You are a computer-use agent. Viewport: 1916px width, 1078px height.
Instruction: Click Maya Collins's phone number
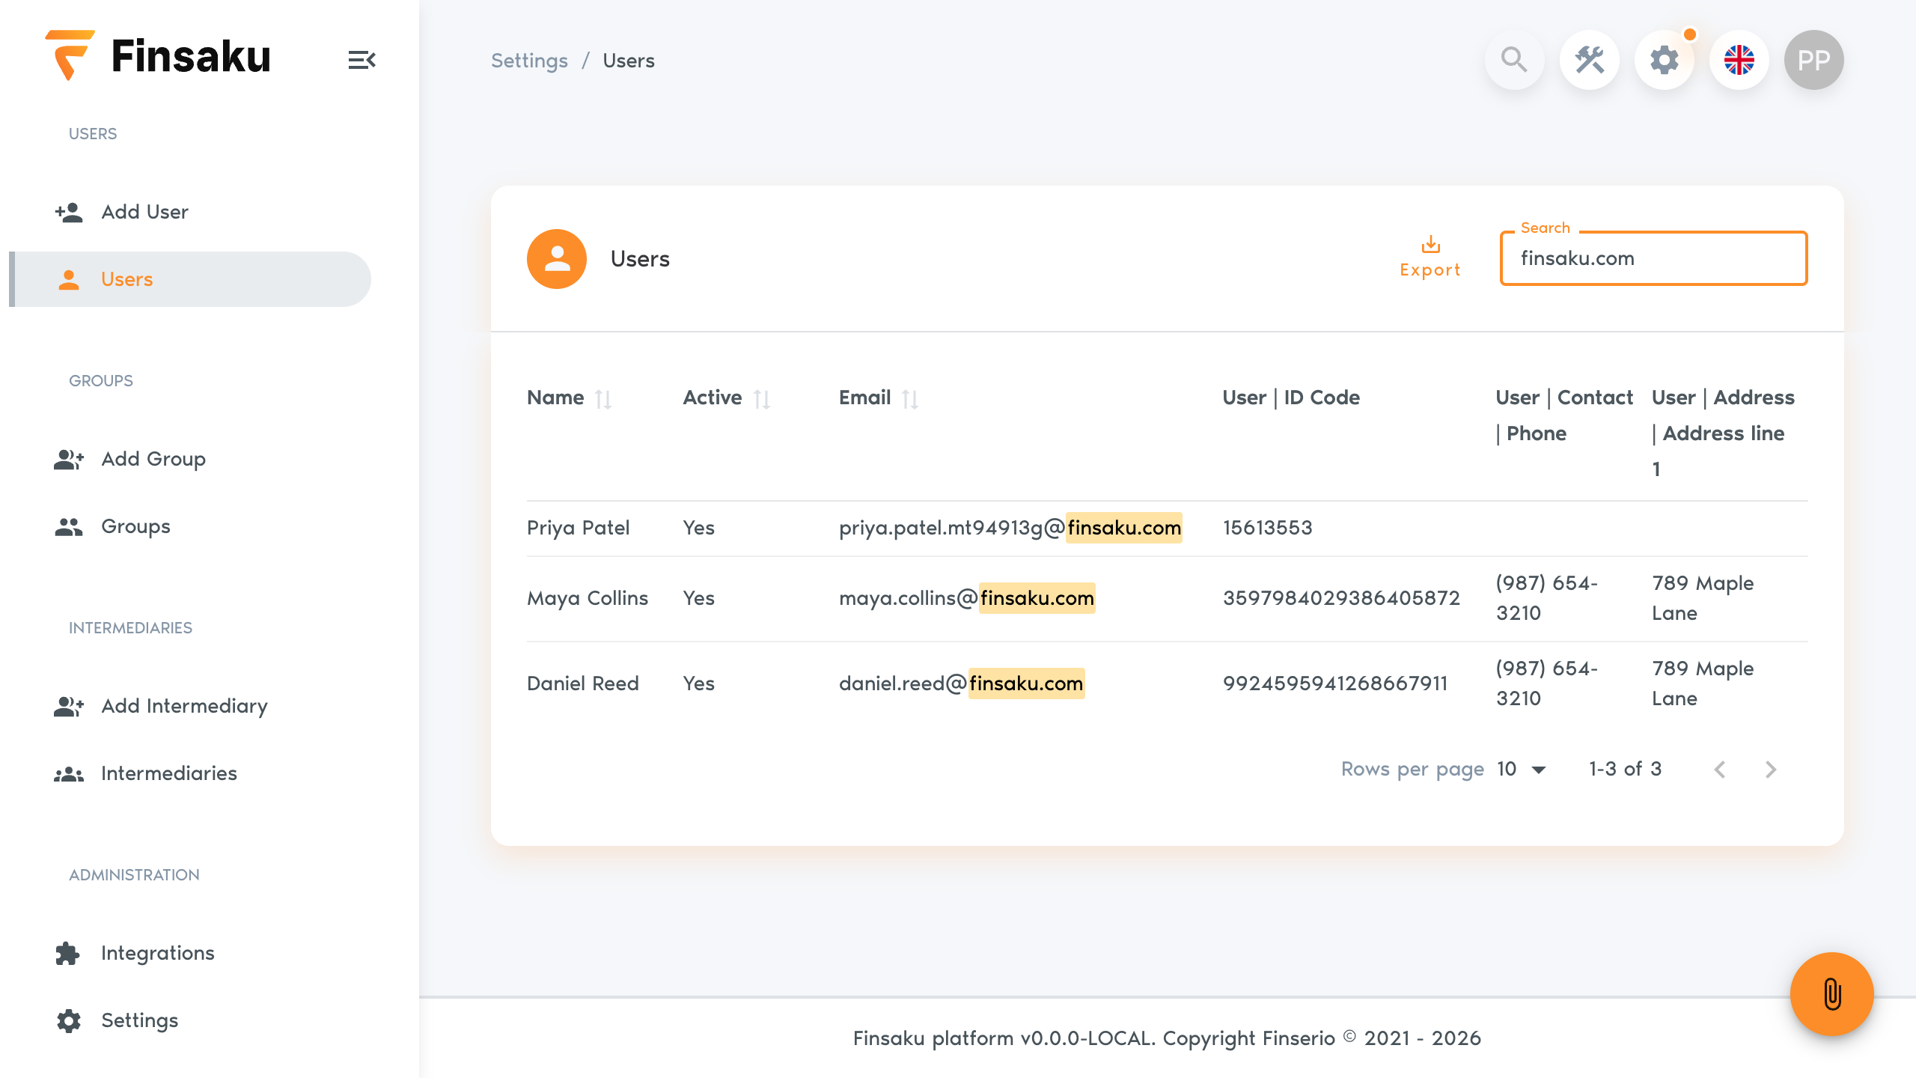click(x=1547, y=598)
